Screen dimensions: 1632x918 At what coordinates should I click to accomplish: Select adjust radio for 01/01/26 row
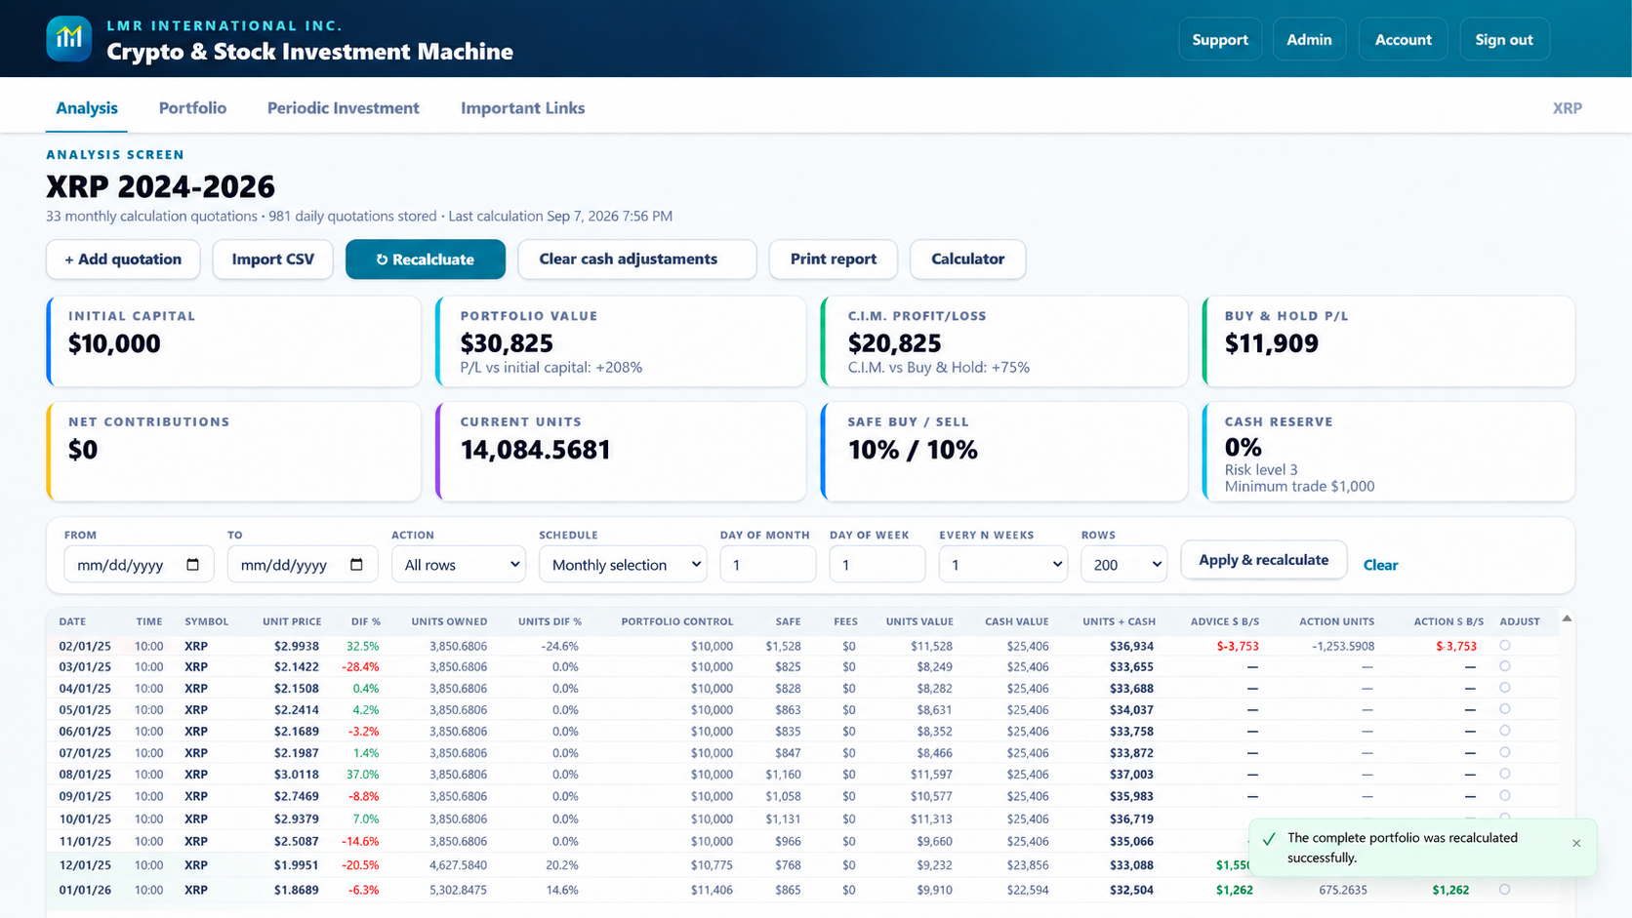[1504, 889]
